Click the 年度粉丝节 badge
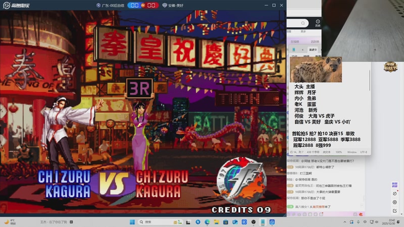Viewport: 404px width, 227px height. [x=390, y=67]
